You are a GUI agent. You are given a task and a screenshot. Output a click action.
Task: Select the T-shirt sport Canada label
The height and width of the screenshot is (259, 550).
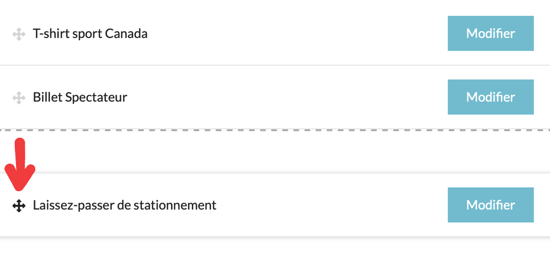click(90, 34)
